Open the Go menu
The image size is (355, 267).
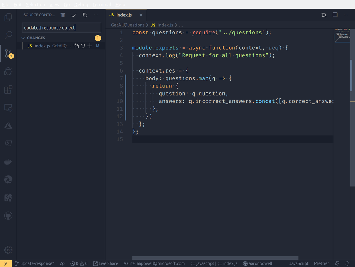pyautogui.click(x=66, y=4)
